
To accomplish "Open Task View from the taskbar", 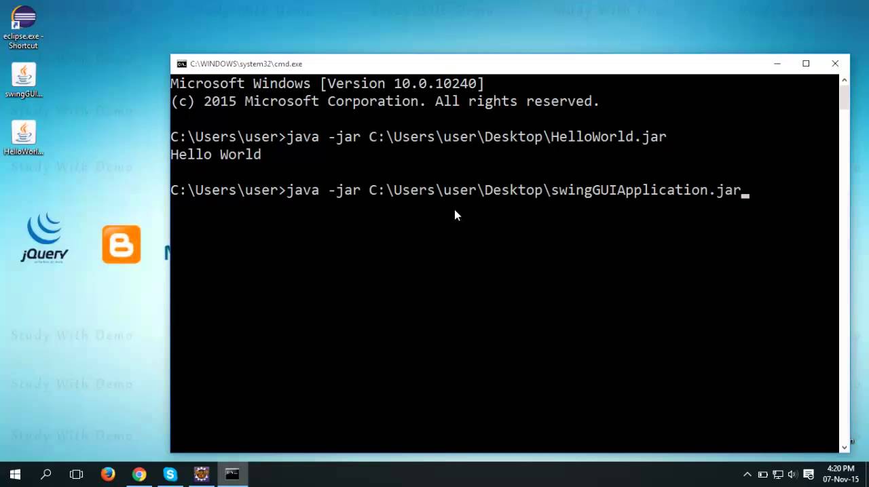I will [x=77, y=474].
